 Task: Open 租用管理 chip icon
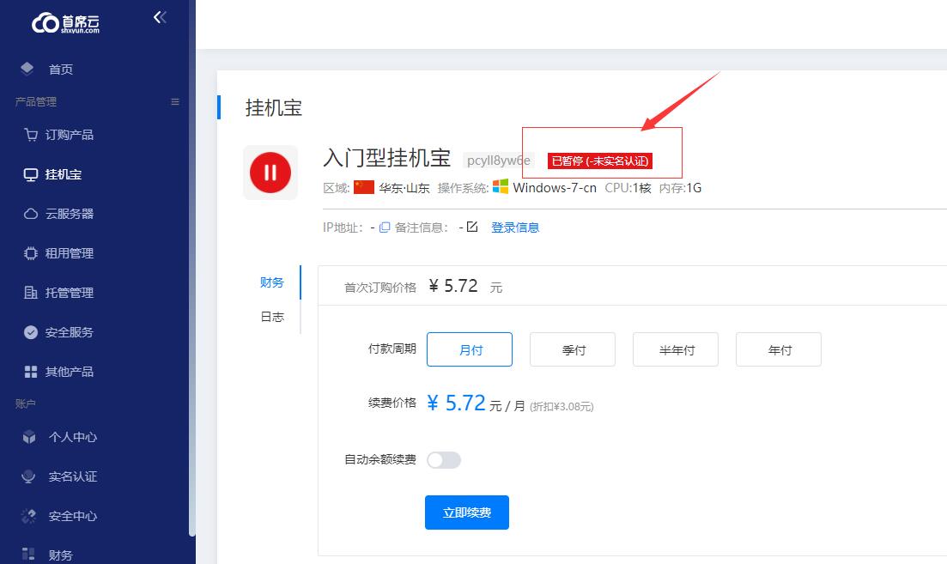pos(31,253)
